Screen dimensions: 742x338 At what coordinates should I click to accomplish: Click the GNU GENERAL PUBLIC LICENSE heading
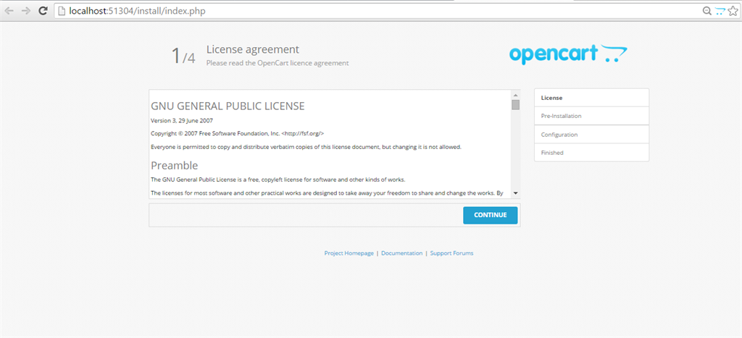coord(228,106)
